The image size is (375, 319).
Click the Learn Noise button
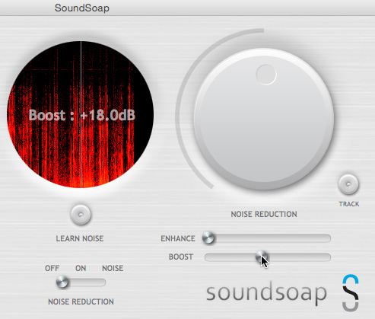pyautogui.click(x=81, y=215)
